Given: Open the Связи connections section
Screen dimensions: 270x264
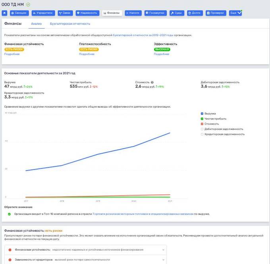Looking at the screenshot, I should tap(66, 13).
